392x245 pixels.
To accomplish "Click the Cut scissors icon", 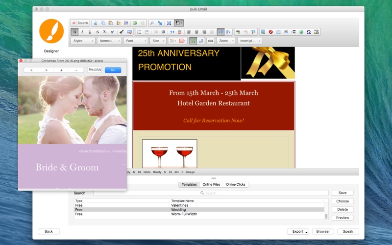I will 95,23.
